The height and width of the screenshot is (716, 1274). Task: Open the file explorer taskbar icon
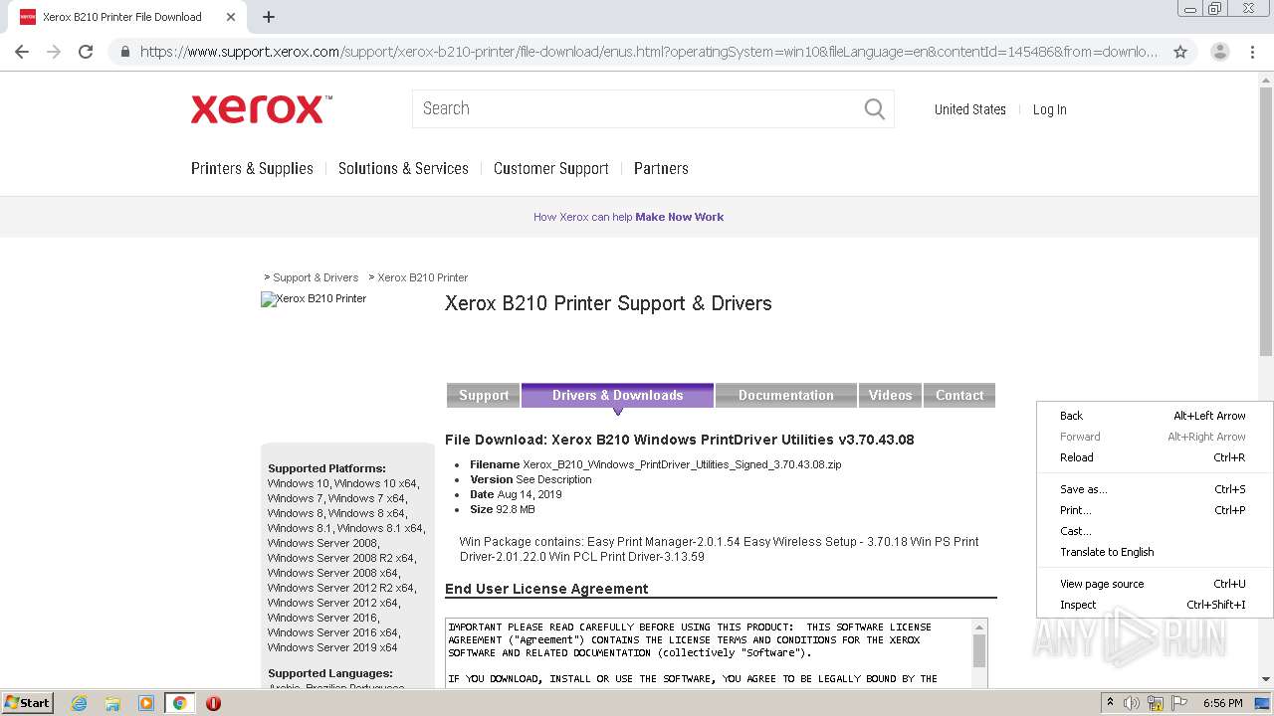112,703
